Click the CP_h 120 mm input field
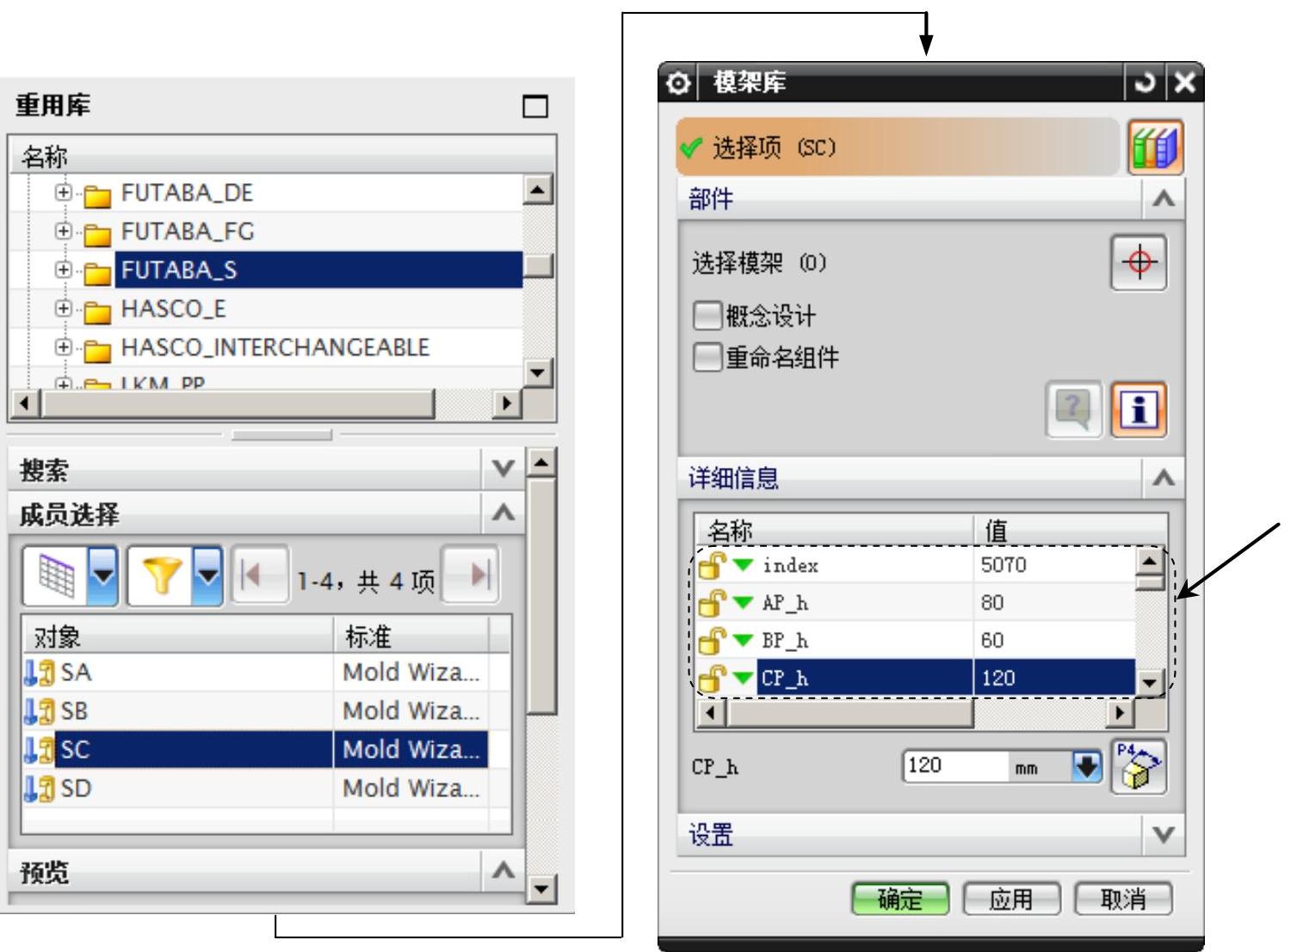Viewport: 1297px width, 952px height. (955, 766)
